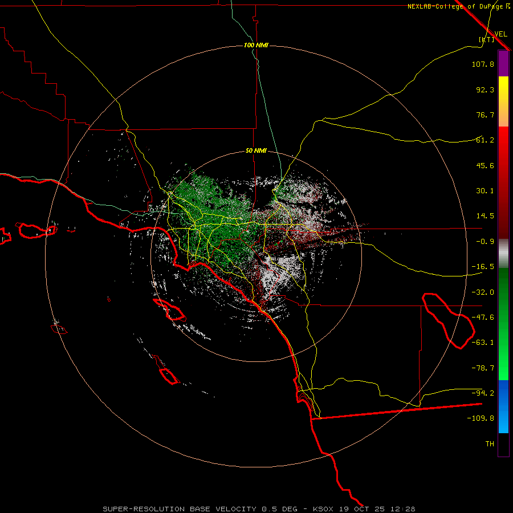Select the 107.8 scale value
Viewport: 513px width, 513px height.
coord(483,64)
